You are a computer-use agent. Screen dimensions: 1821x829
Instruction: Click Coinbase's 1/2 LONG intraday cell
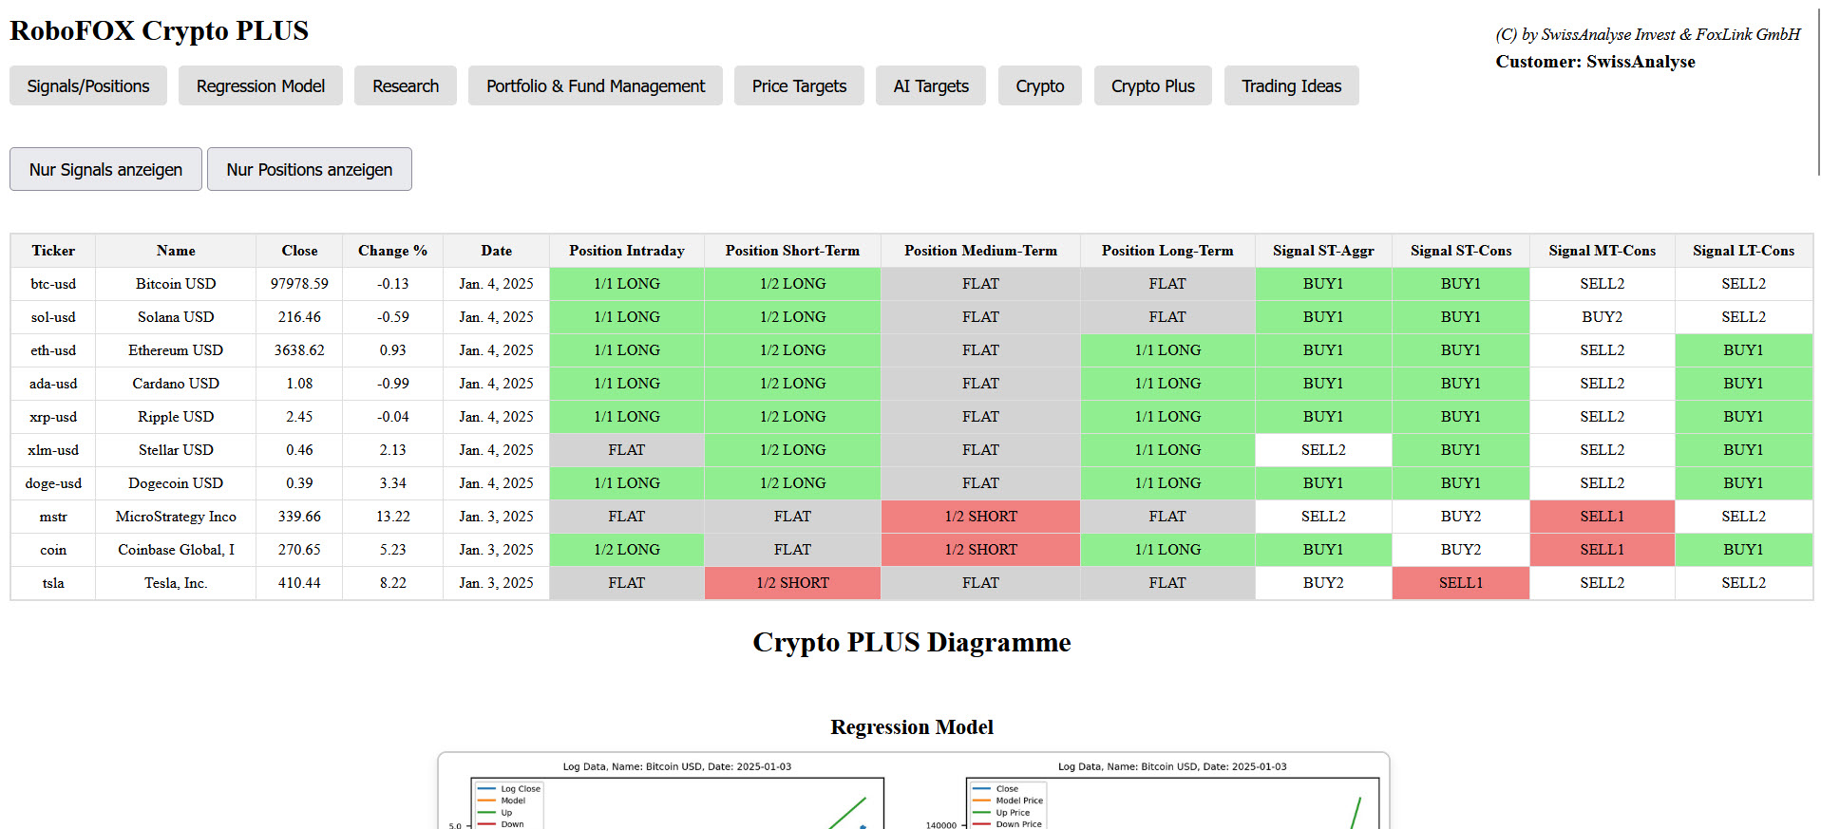click(627, 550)
